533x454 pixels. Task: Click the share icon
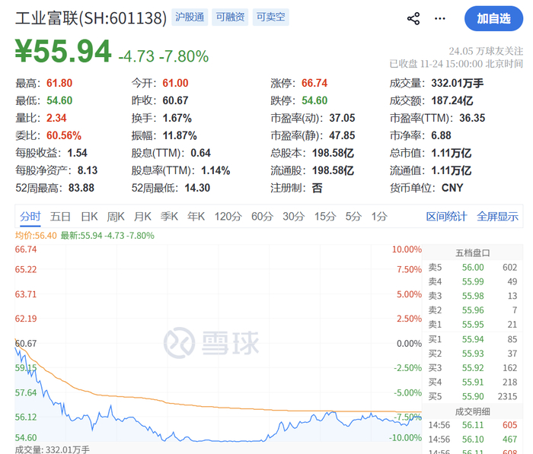point(413,19)
